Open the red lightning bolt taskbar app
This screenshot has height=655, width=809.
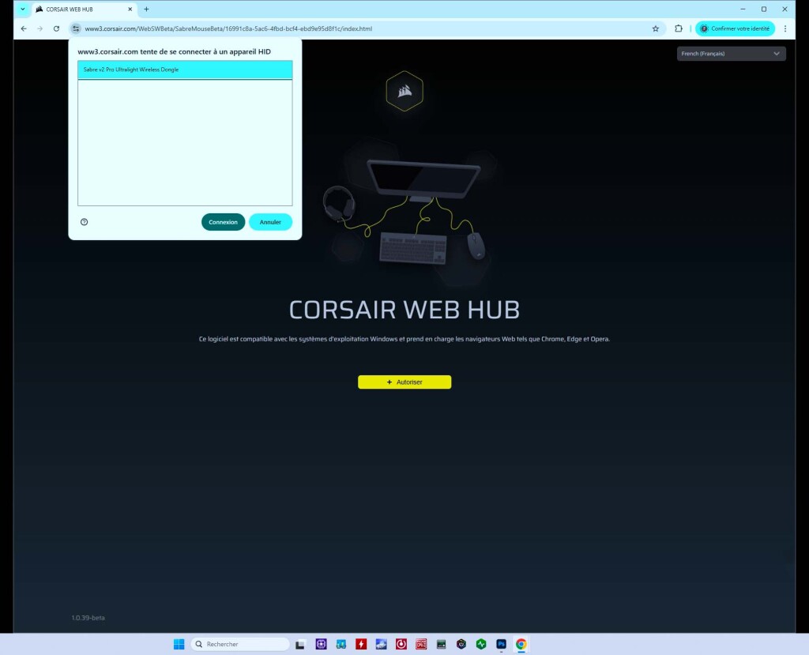[361, 644]
